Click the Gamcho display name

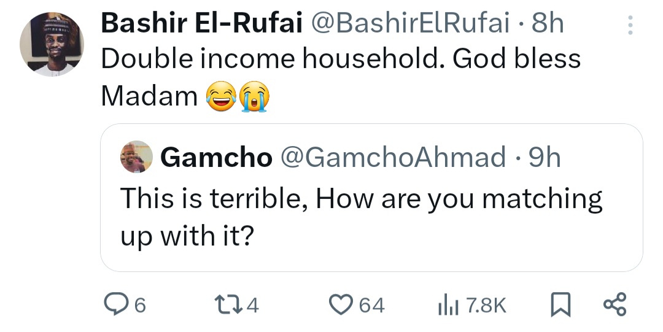pyautogui.click(x=216, y=158)
